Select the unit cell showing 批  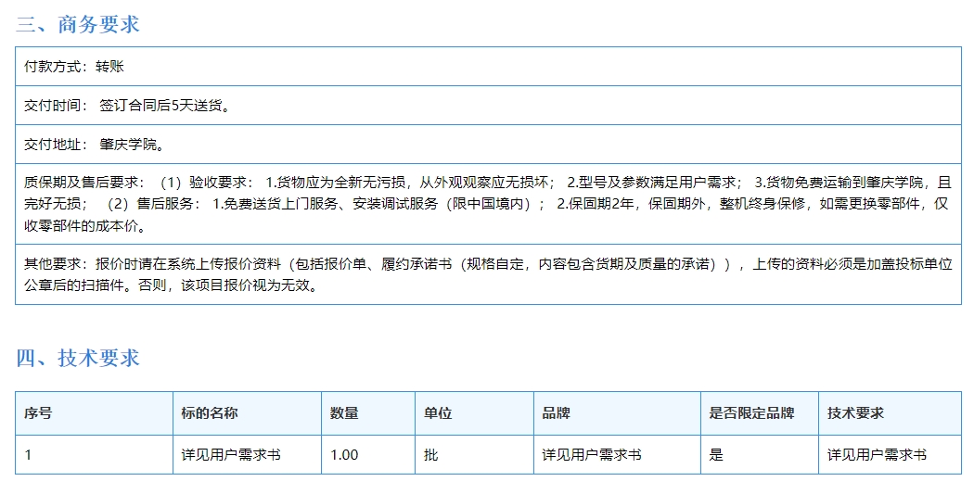point(430,455)
